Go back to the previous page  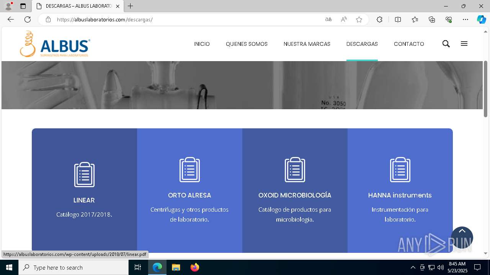[11, 19]
